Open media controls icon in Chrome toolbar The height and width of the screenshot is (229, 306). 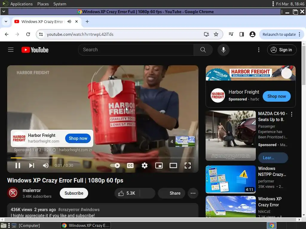pyautogui.click(x=231, y=34)
